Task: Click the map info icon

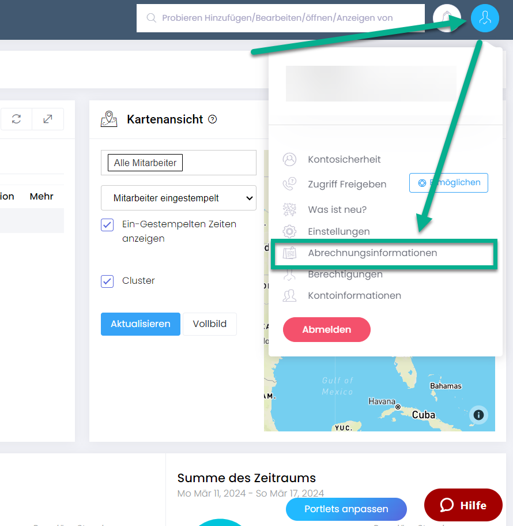Action: pyautogui.click(x=478, y=415)
